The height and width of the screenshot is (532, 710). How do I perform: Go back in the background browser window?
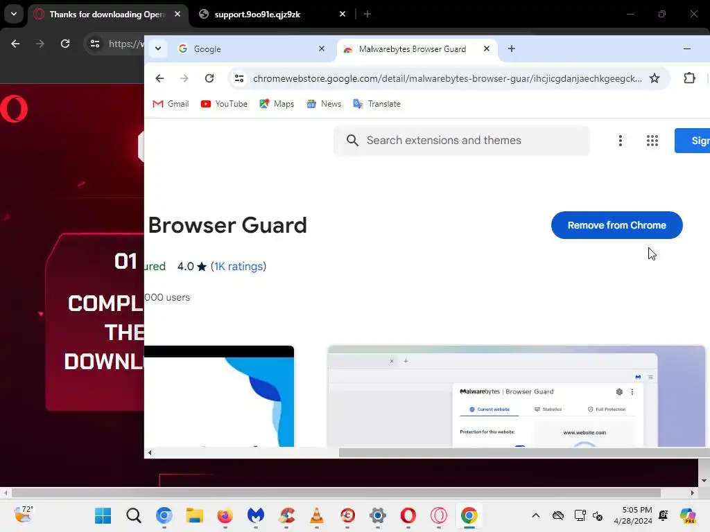pos(15,44)
